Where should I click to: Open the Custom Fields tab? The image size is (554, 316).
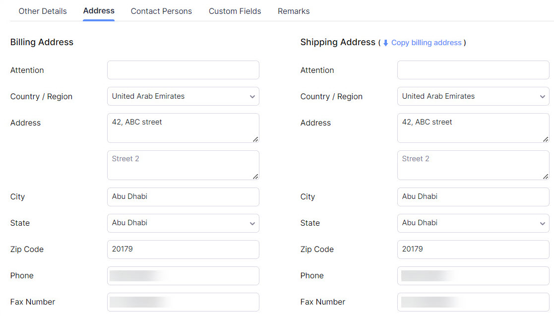(235, 11)
